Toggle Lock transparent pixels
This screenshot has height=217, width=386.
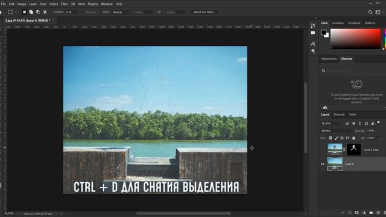pyautogui.click(x=331, y=138)
